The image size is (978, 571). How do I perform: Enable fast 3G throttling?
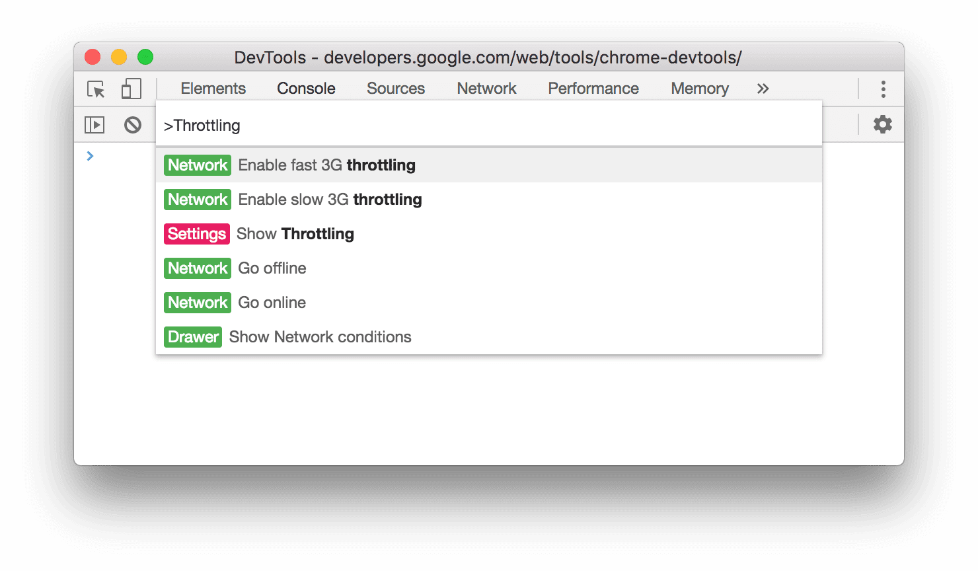(326, 165)
